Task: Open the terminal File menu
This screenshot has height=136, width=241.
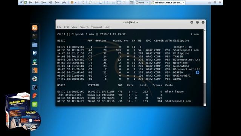Action: [x=59, y=27]
